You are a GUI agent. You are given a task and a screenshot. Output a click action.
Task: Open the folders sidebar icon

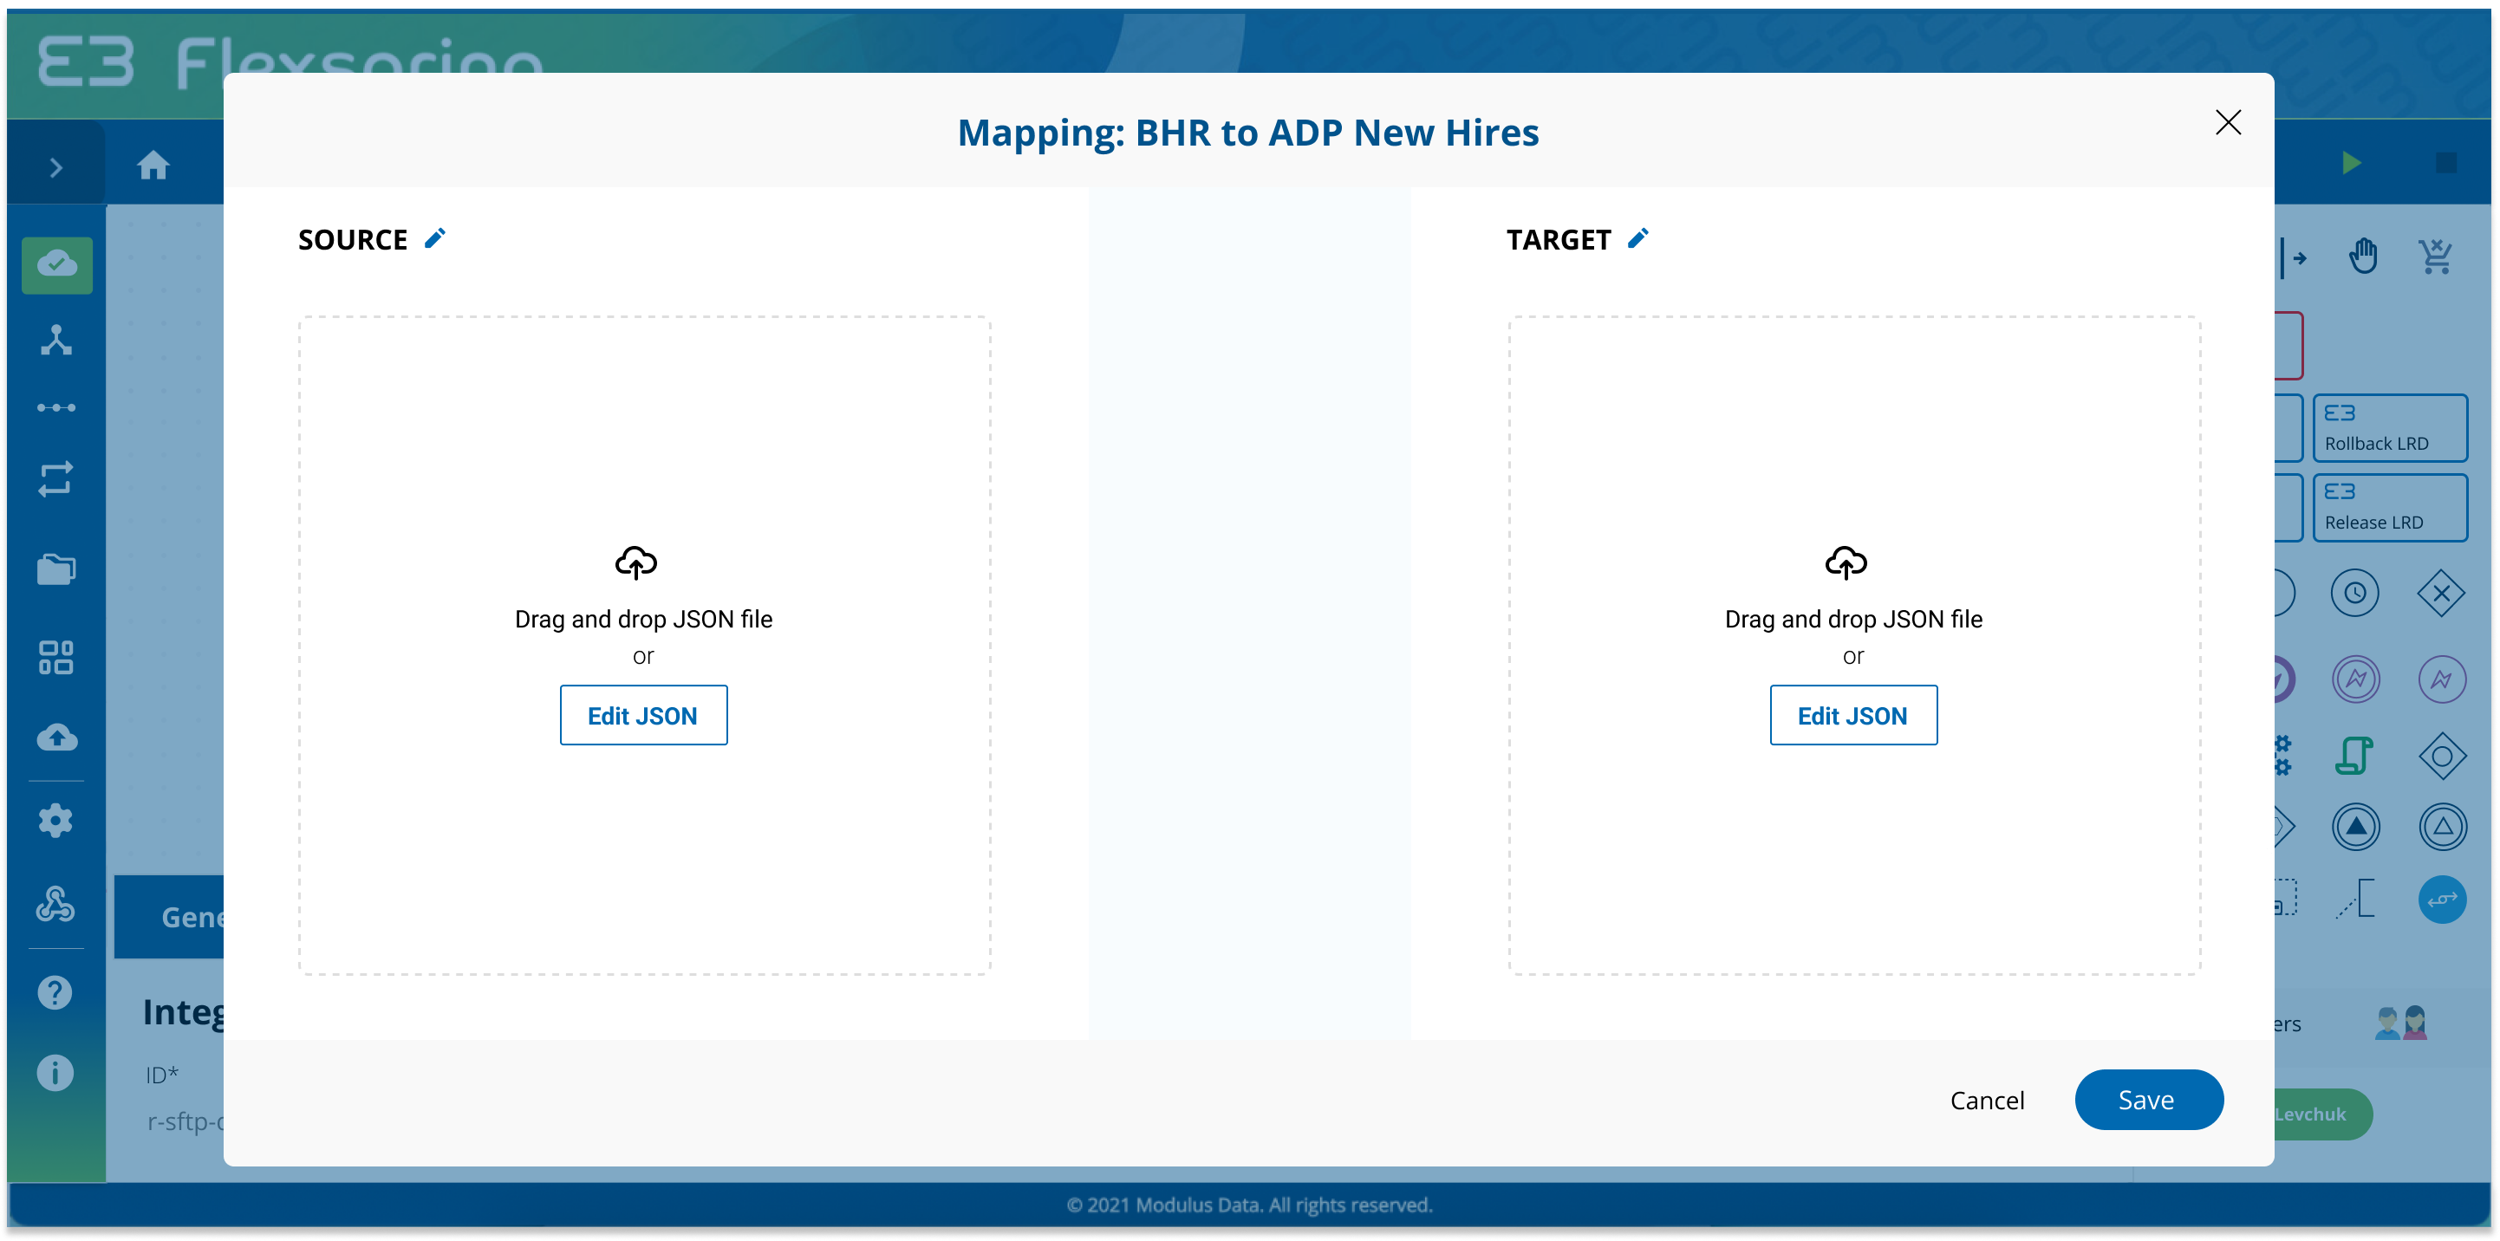(56, 569)
